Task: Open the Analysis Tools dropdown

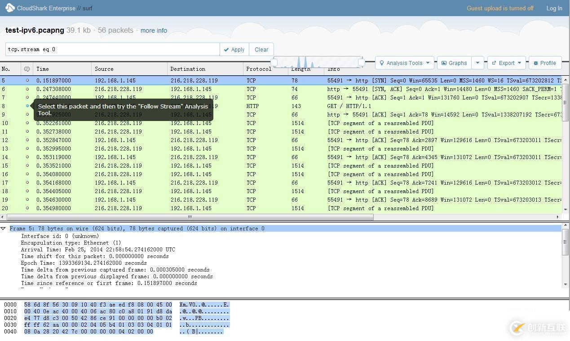Action: tap(404, 63)
